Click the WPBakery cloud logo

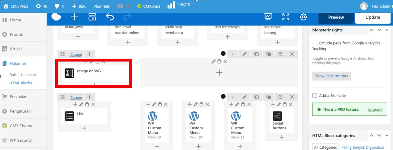coord(56,17)
